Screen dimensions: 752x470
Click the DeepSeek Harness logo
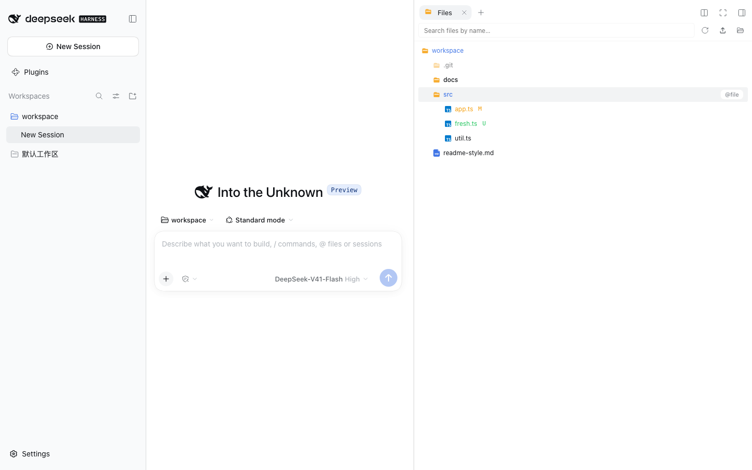[x=57, y=19]
